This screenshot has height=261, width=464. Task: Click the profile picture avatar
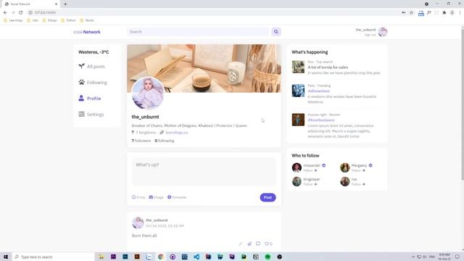pos(148,94)
